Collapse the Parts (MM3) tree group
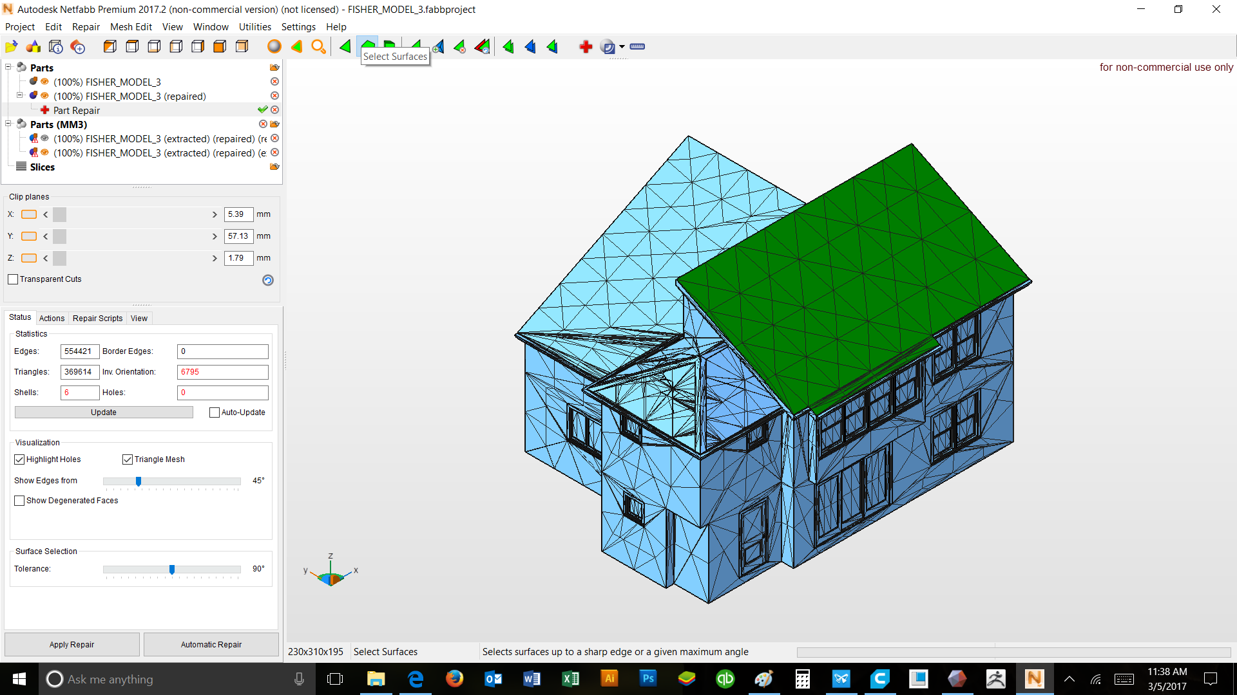The width and height of the screenshot is (1237, 695). tap(8, 124)
